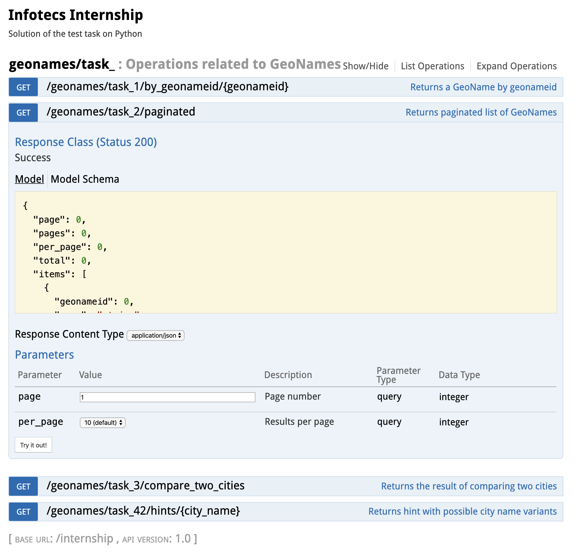Expand the /geonames/task_42/hints/{city_name} endpoint

point(143,511)
